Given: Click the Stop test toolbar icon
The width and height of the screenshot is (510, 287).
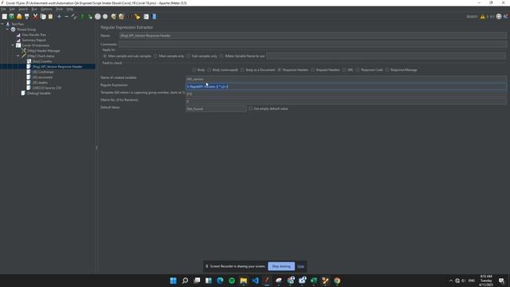Looking at the screenshot, I should 97,16.
